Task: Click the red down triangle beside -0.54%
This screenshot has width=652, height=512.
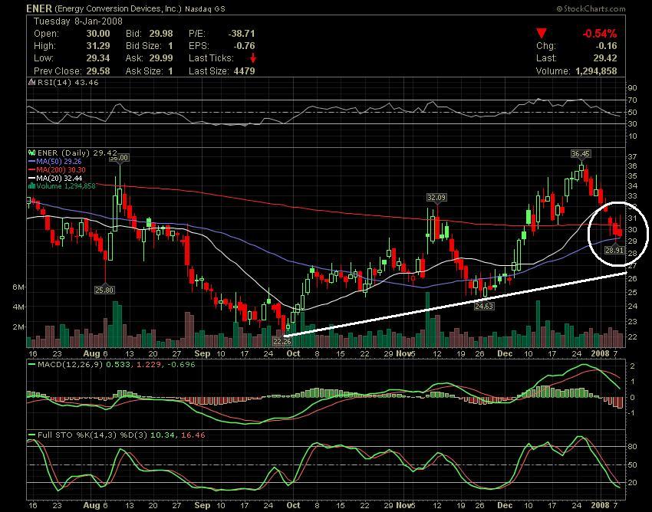Action: coord(541,33)
